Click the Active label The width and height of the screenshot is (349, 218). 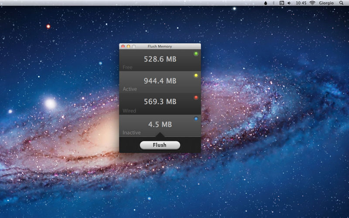130,89
